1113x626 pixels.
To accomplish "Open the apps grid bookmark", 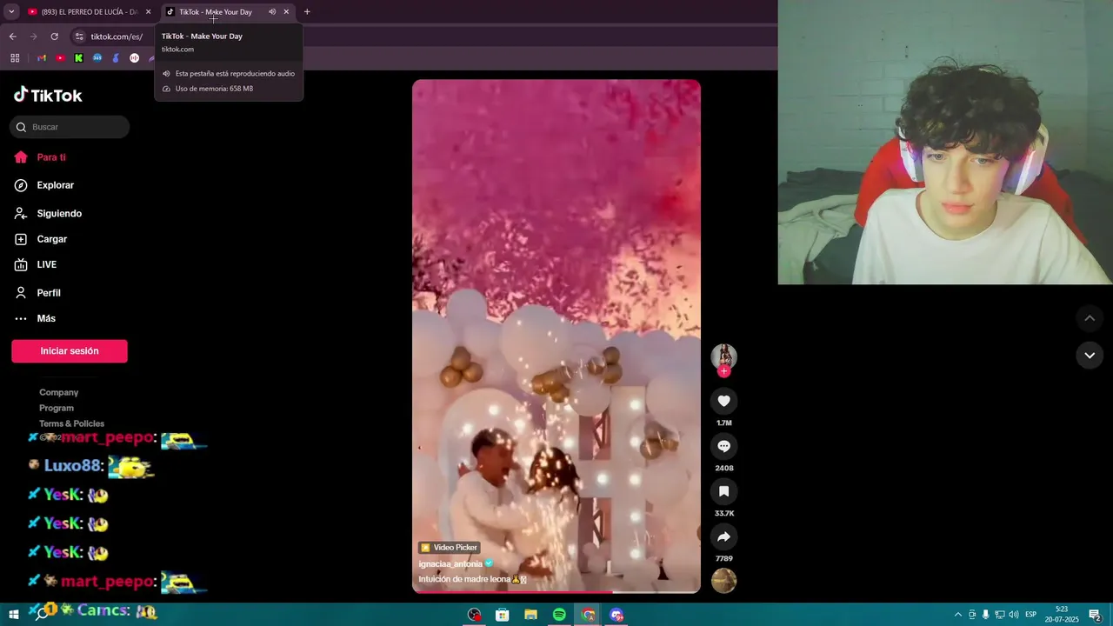I will 15,58.
